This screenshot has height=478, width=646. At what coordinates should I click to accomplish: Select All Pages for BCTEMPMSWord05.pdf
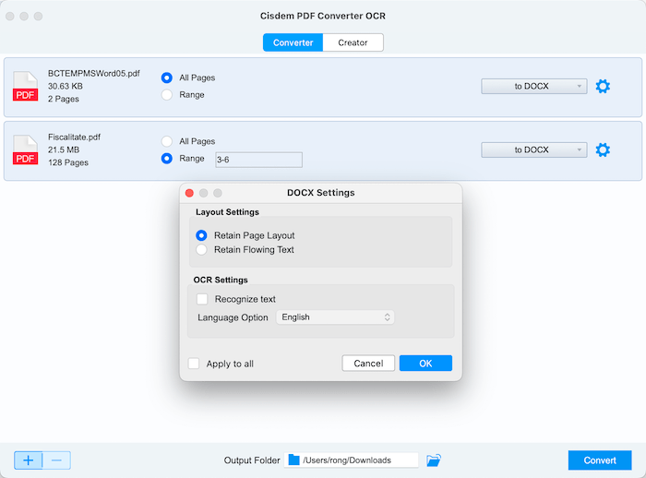(167, 78)
